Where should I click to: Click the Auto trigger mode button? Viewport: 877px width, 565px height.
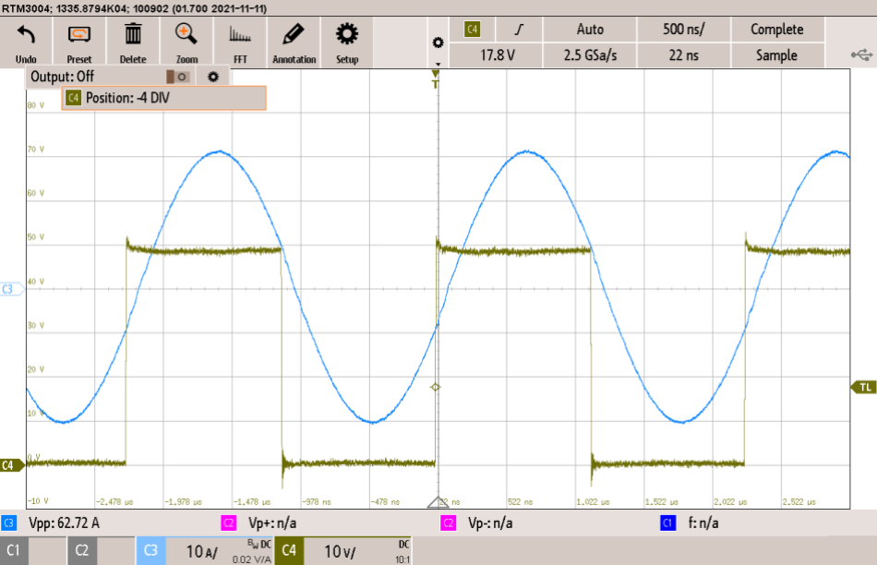(590, 30)
